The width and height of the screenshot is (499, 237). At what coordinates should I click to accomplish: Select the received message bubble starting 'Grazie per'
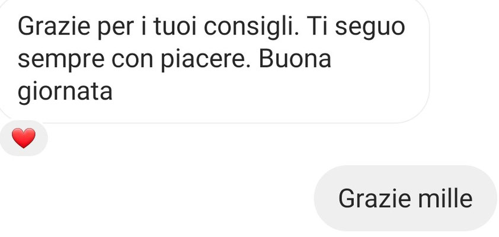point(214,60)
